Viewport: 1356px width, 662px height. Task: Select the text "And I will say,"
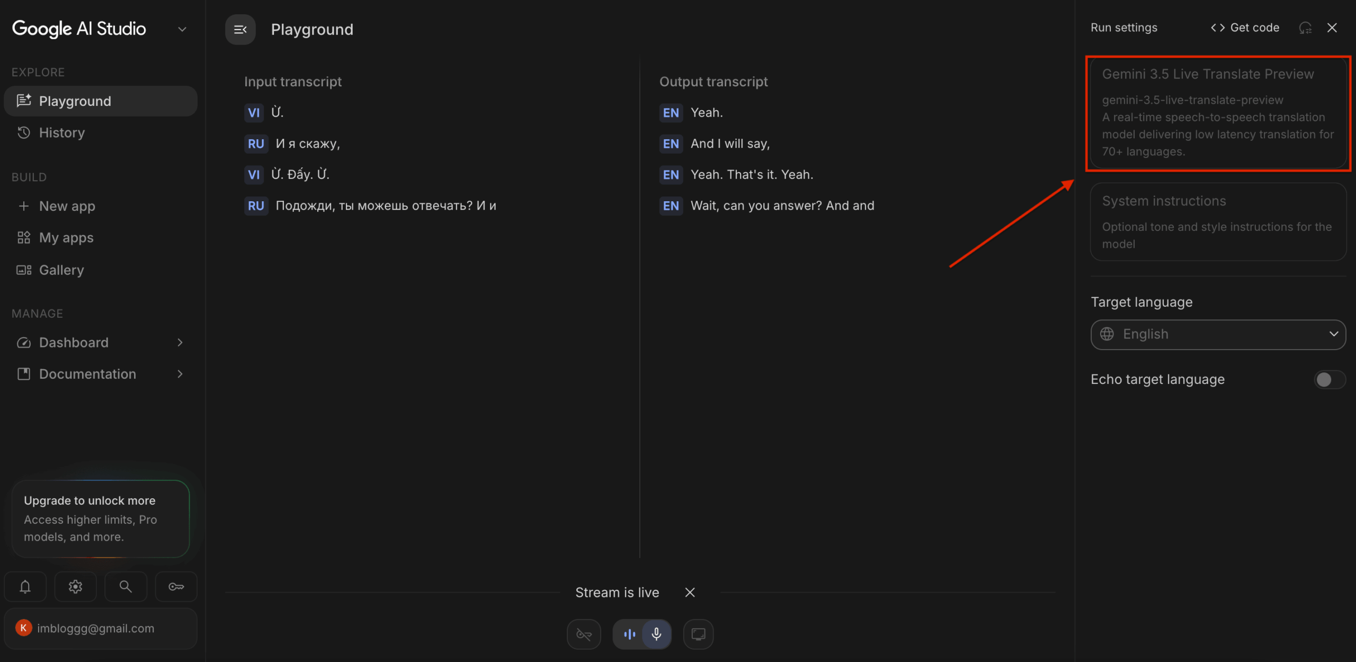(730, 144)
